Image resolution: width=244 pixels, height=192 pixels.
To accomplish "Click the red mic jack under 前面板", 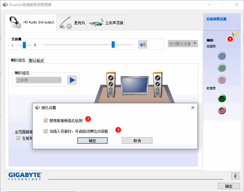I will (x=222, y=110).
